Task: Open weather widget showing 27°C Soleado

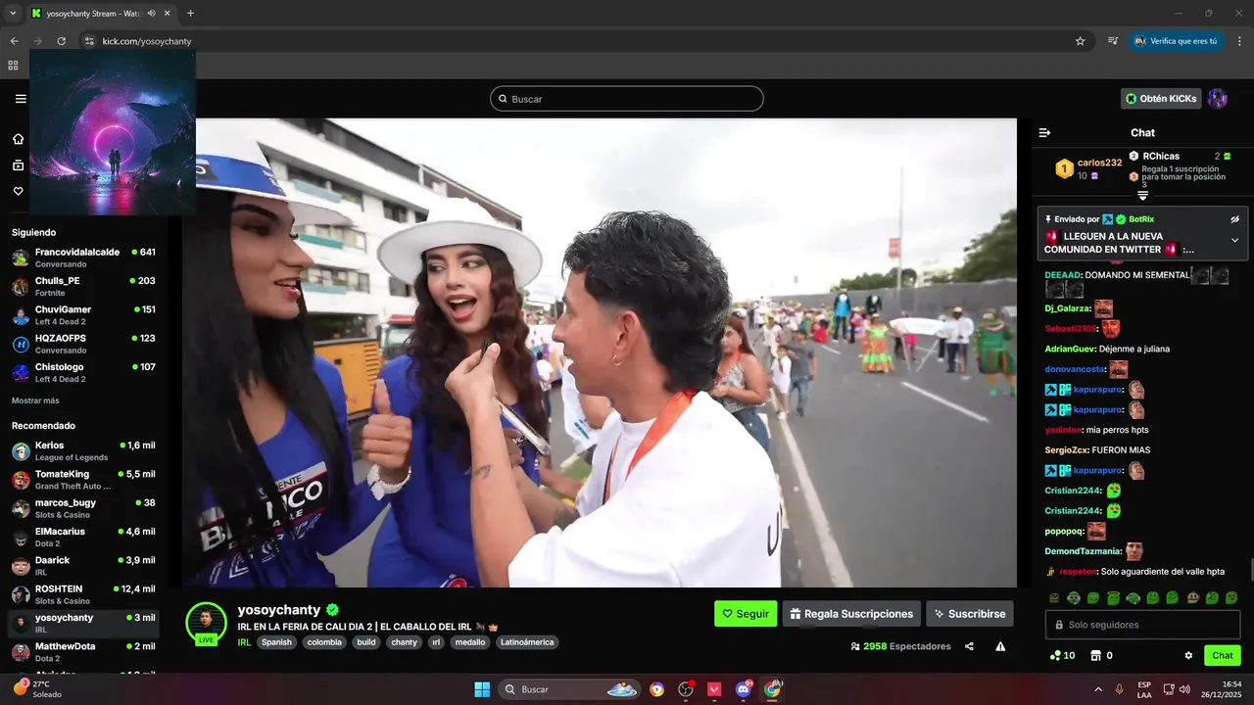Action: pos(38,688)
